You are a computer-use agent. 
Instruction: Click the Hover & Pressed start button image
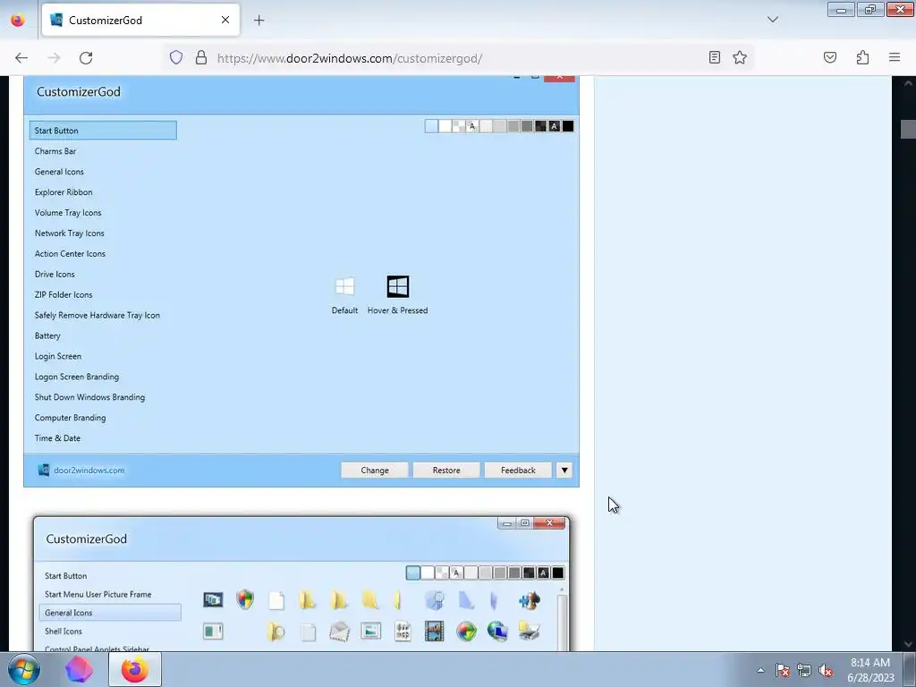tap(398, 286)
